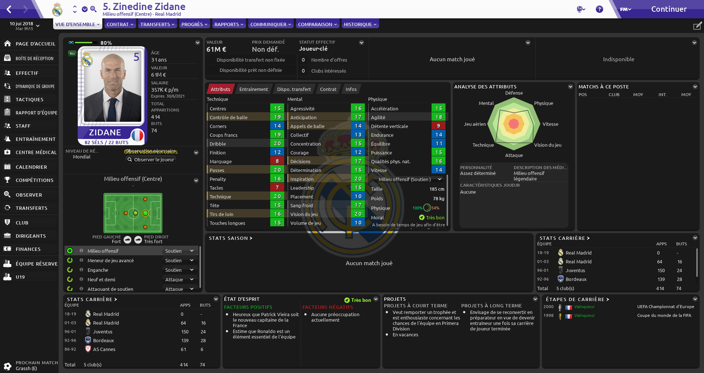Screen dimensions: 704x373
Task: Select central attacking midfield pitch position
Action: [145, 213]
